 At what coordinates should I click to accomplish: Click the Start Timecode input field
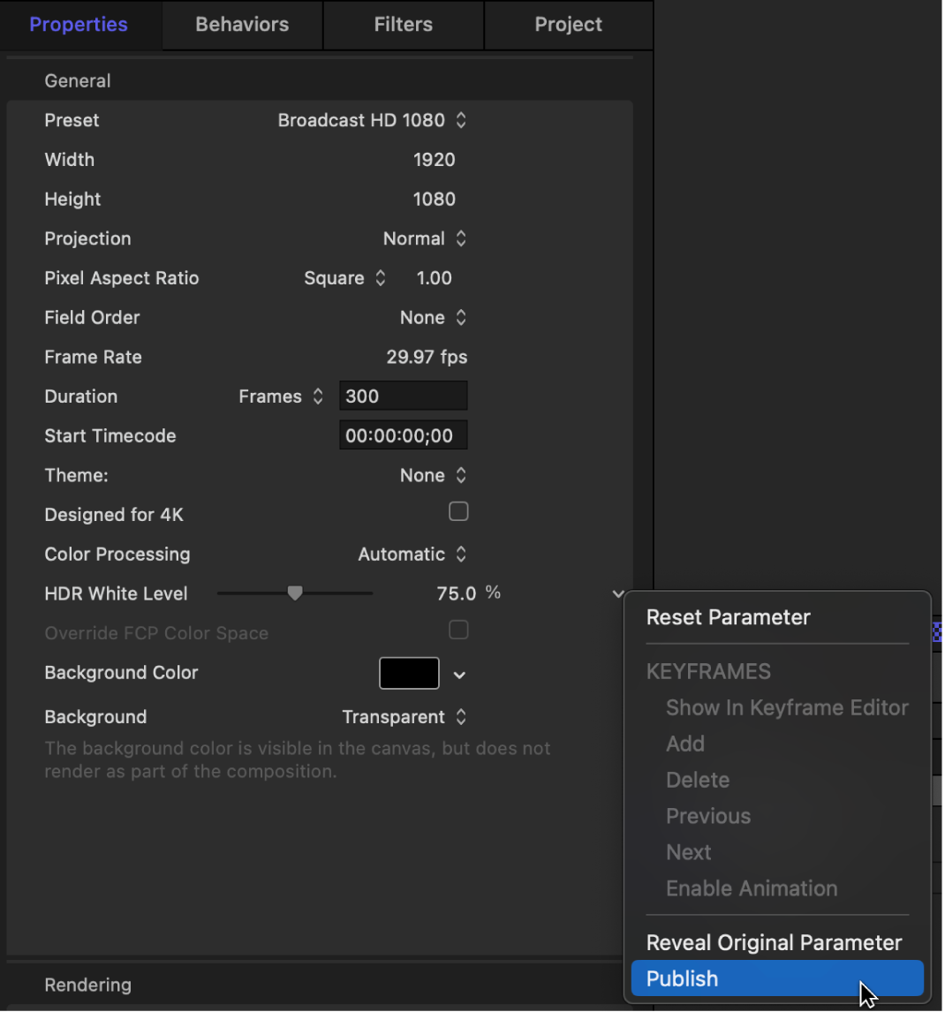(x=403, y=434)
